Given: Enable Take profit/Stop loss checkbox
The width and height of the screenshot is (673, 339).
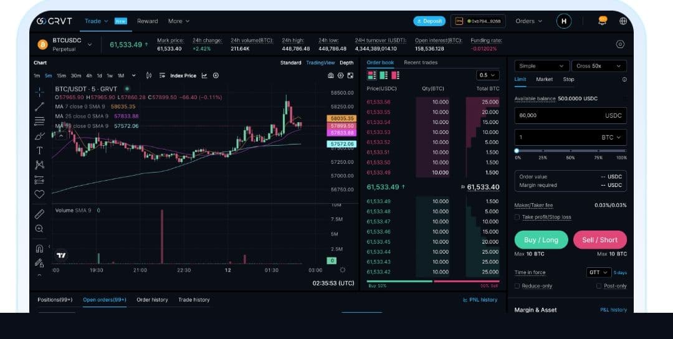Looking at the screenshot, I should 517,217.
